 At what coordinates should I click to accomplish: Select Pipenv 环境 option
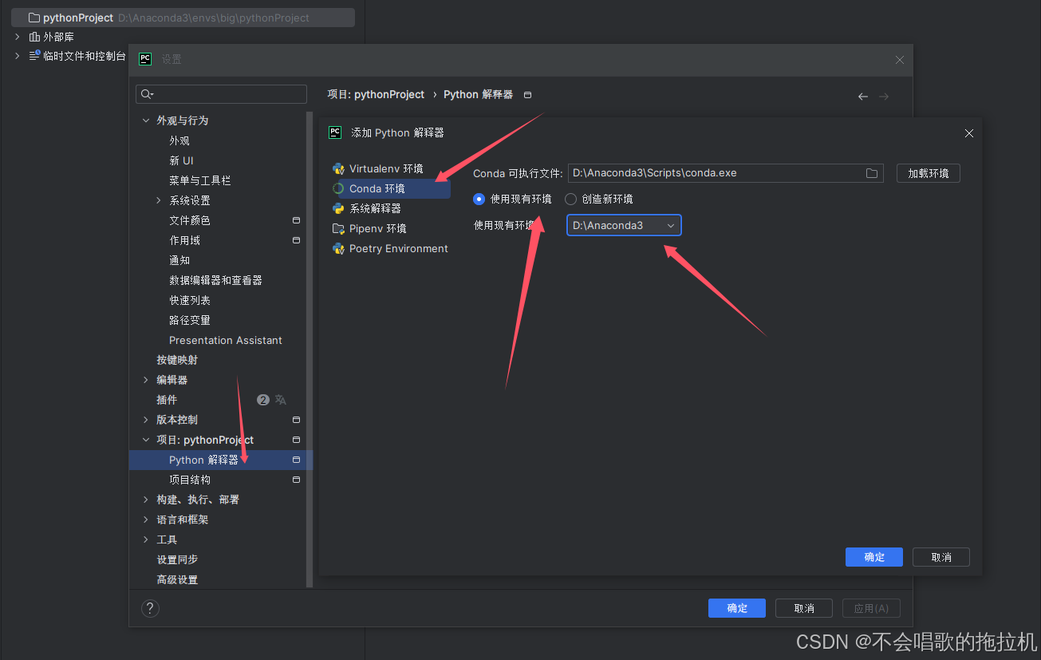(377, 228)
